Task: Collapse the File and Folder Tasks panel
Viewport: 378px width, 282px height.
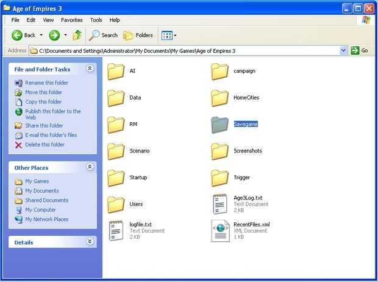Action: (90, 69)
